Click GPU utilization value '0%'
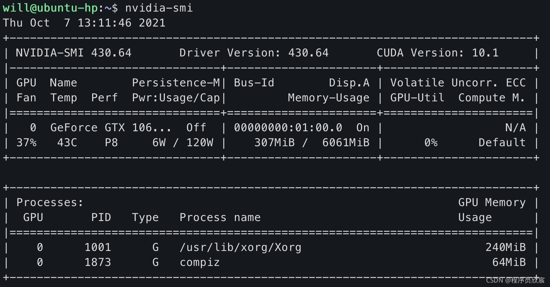Image resolution: width=550 pixels, height=287 pixels. (431, 142)
